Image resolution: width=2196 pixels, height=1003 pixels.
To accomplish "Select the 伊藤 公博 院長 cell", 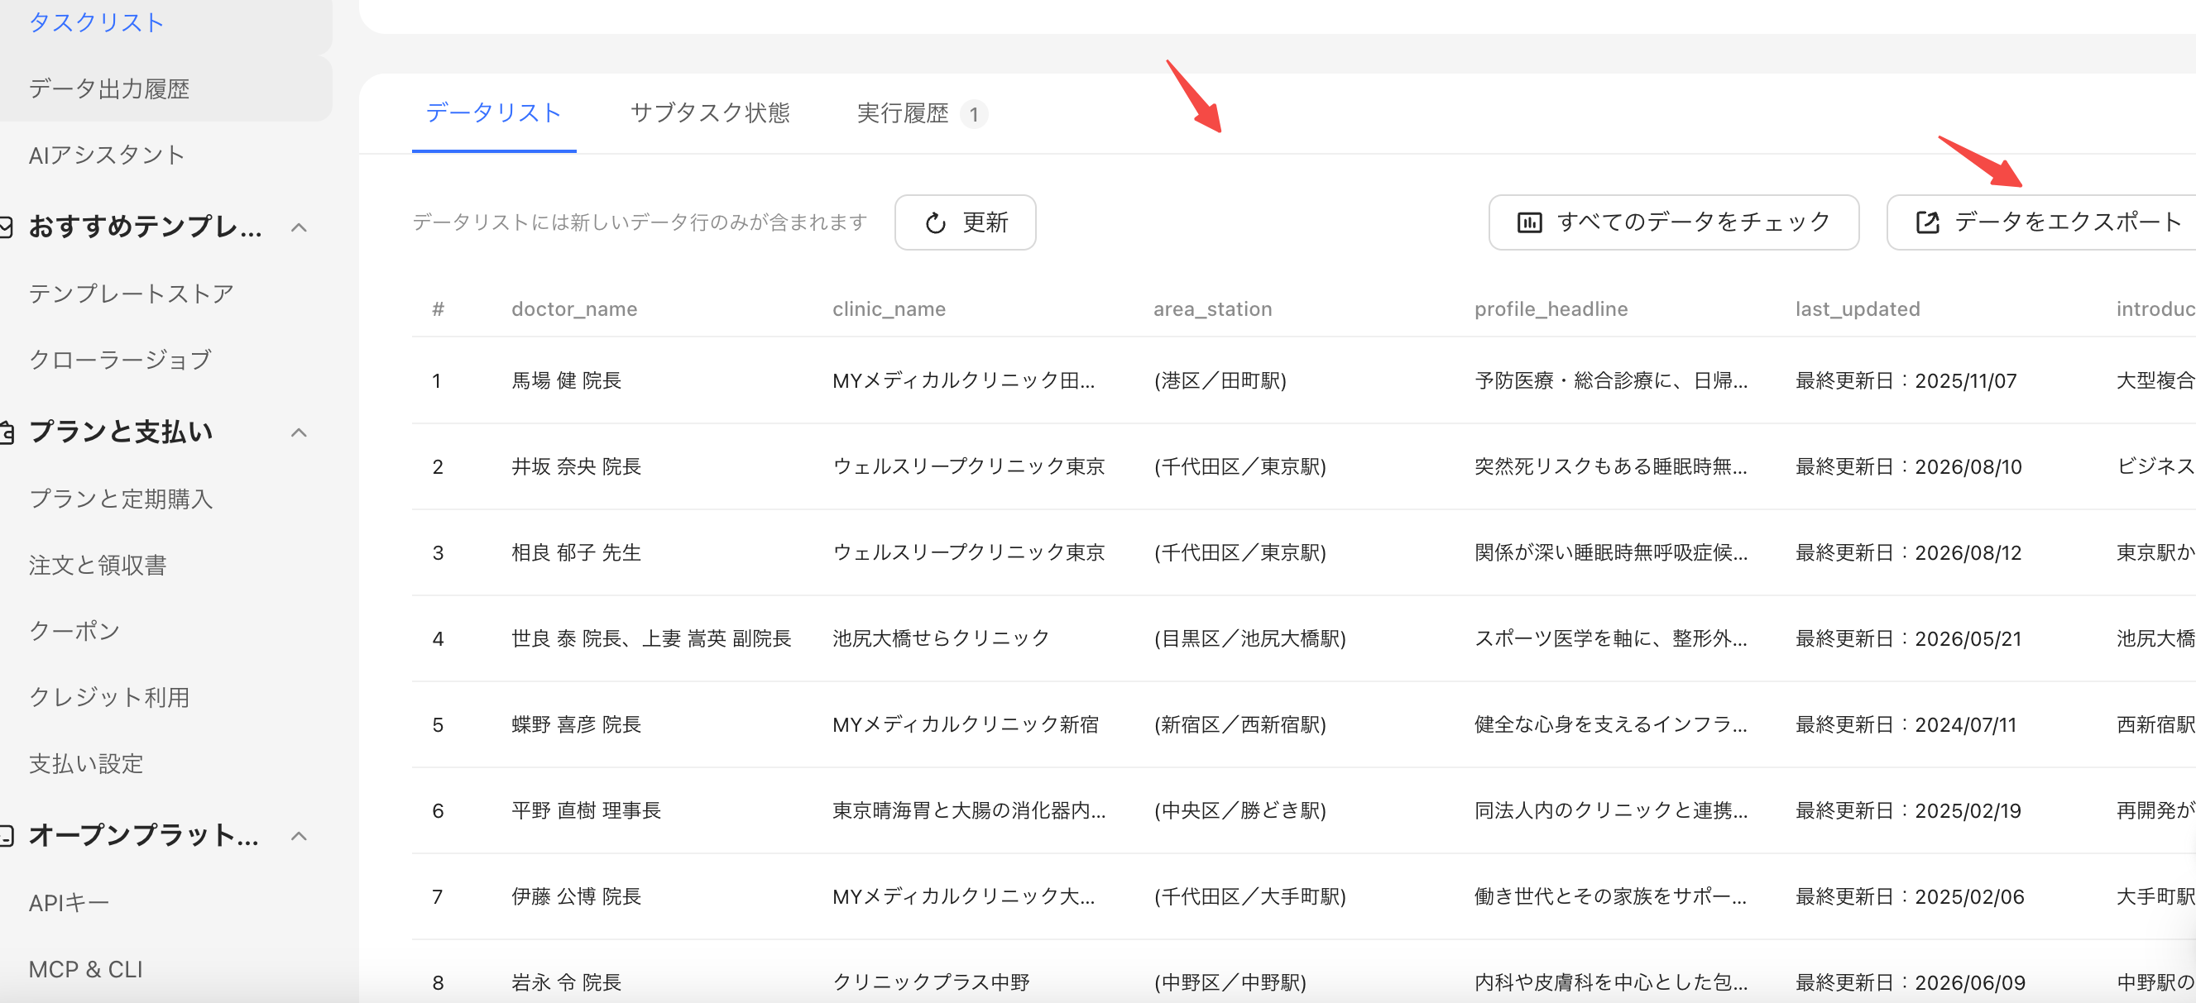I will tap(576, 896).
